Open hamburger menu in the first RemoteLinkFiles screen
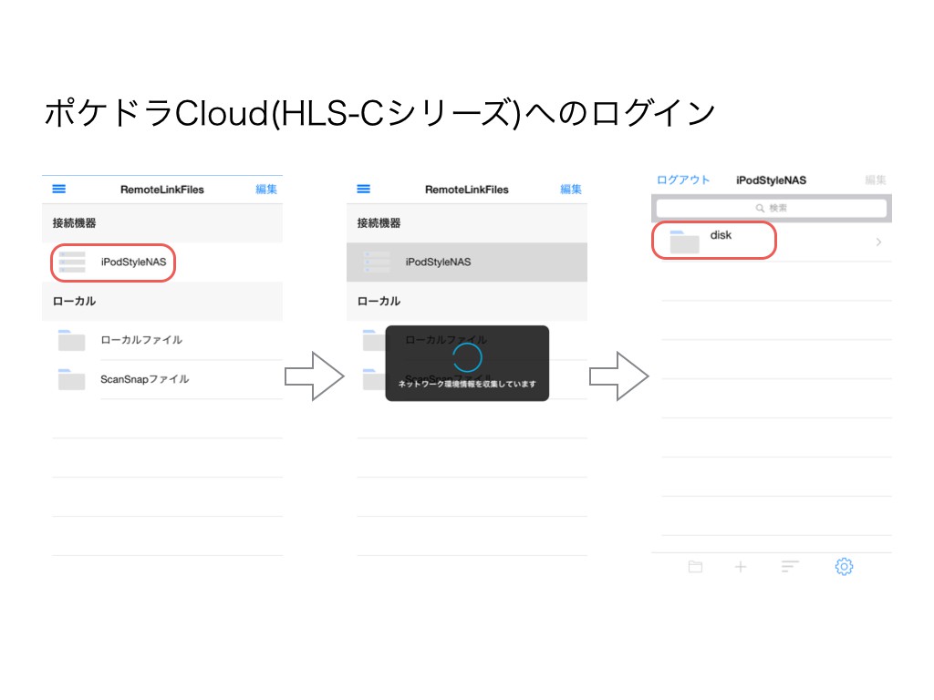Screen dimensions: 934x700 [x=59, y=189]
